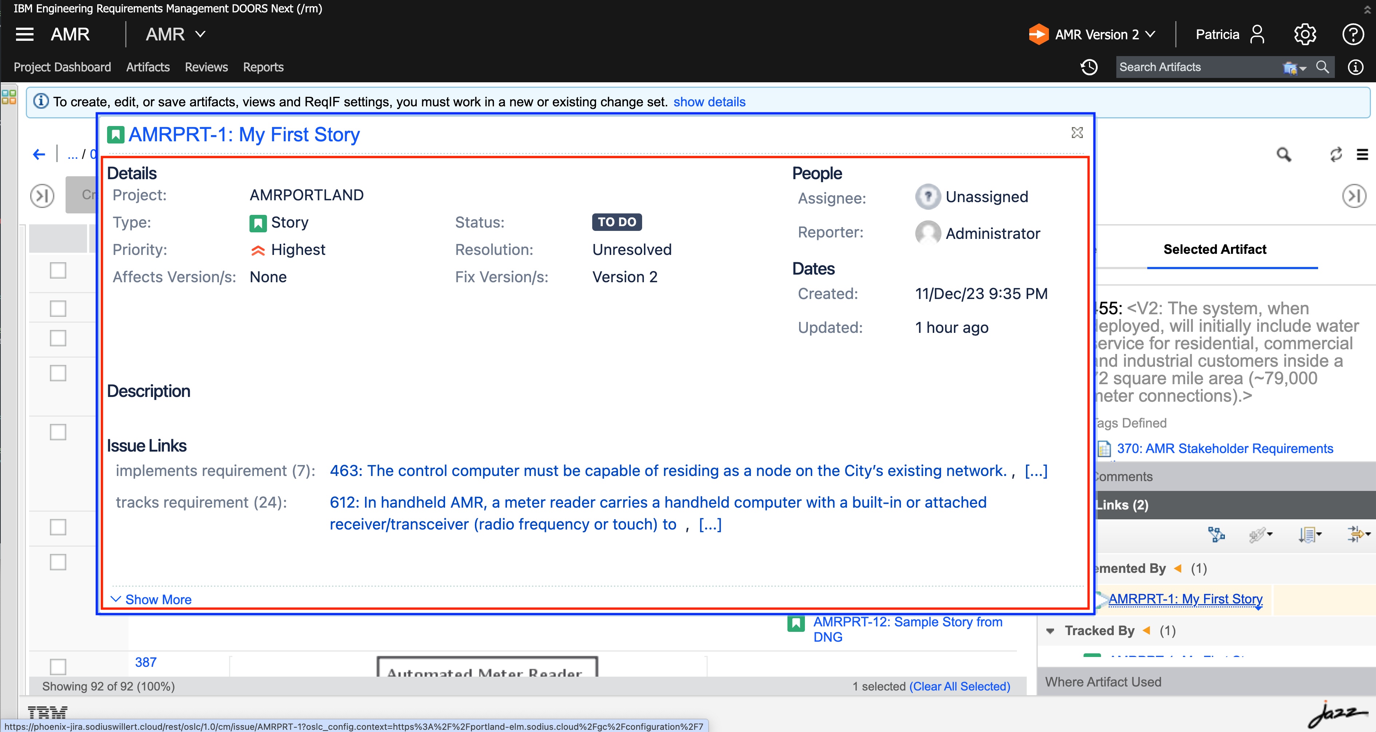The width and height of the screenshot is (1376, 732).
Task: Open the add link dropdown icon
Action: pos(1261,535)
